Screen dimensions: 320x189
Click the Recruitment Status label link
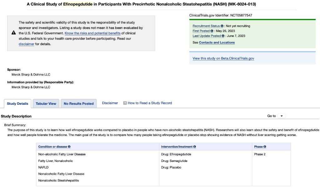pos(206,26)
